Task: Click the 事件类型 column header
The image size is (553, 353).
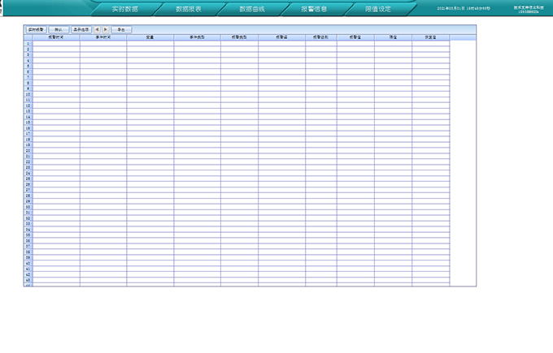Action: pyautogui.click(x=197, y=37)
